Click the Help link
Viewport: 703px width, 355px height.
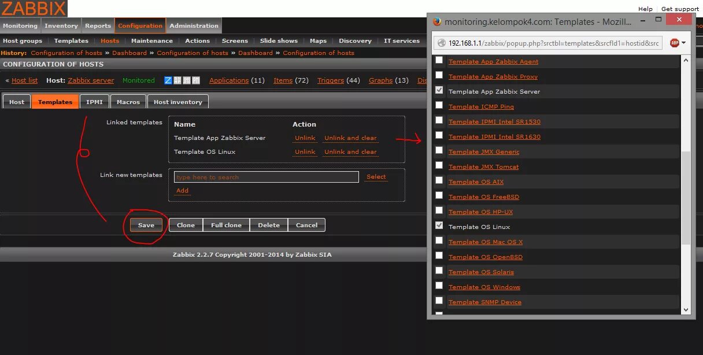pyautogui.click(x=645, y=9)
